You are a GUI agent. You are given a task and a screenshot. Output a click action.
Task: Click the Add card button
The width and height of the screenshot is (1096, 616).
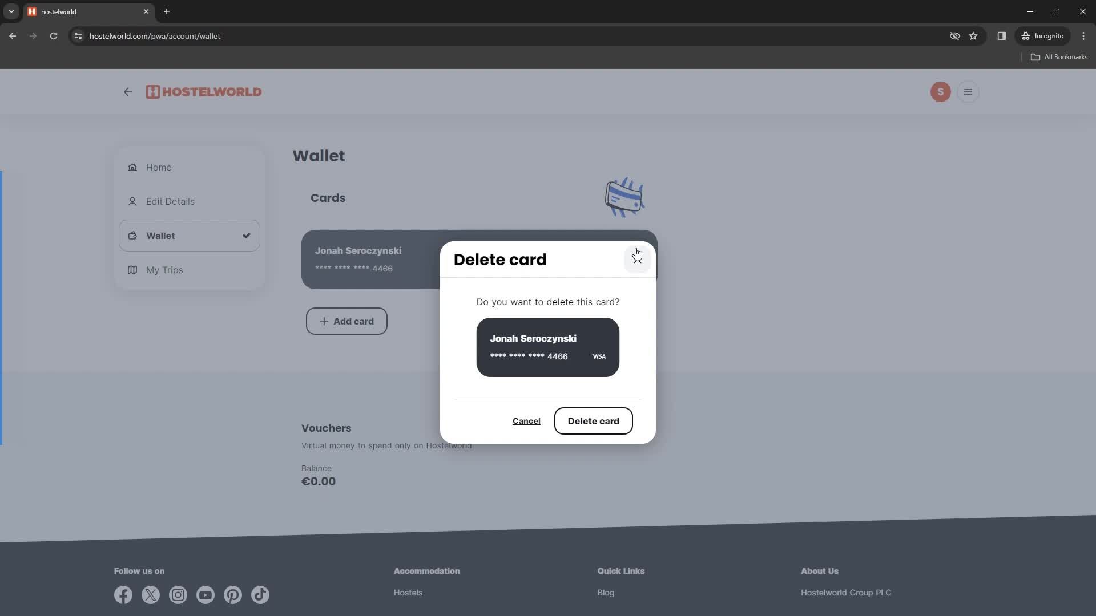346,321
